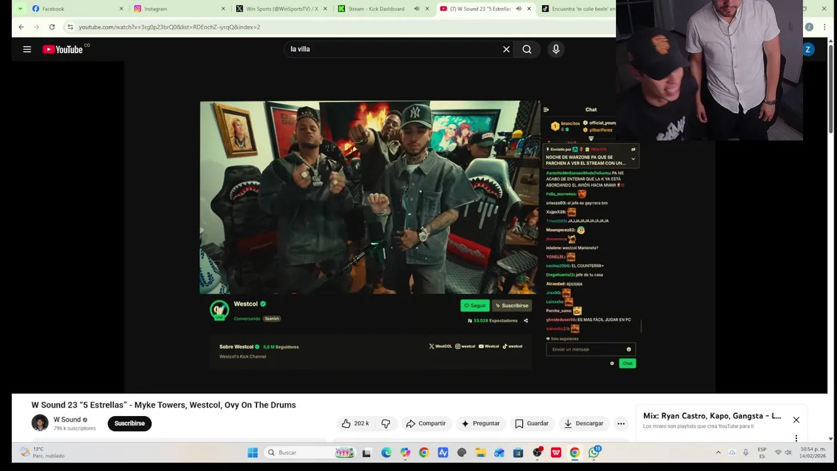Open WhatsApp from the taskbar

click(x=594, y=452)
